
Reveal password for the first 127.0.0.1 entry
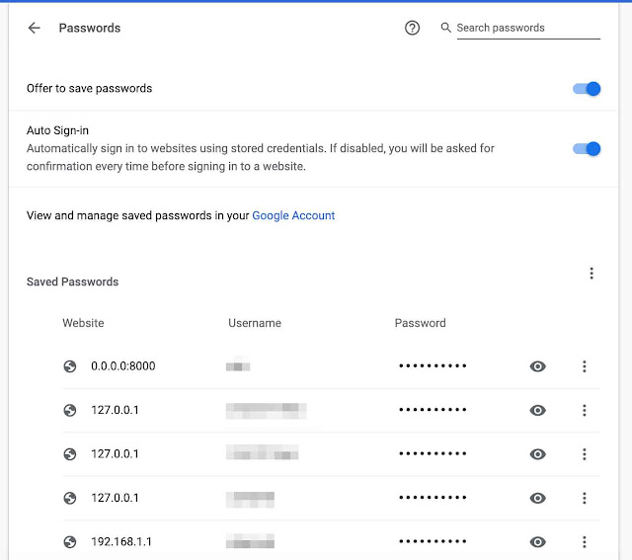coord(537,410)
